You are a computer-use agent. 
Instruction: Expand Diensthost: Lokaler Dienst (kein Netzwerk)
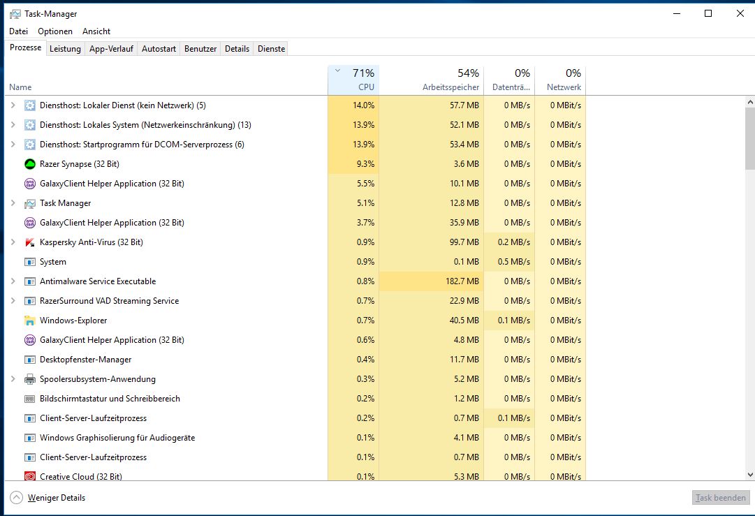(x=13, y=105)
